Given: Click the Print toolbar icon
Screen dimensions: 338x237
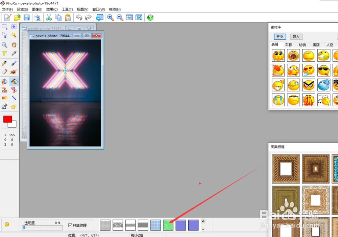Looking at the screenshot, I should (37, 18).
